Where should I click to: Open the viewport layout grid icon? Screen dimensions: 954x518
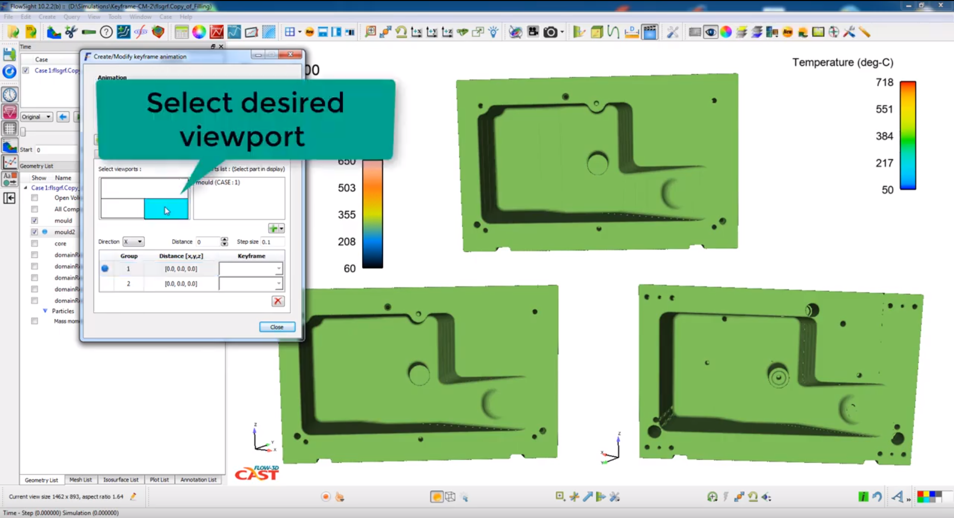click(x=290, y=32)
